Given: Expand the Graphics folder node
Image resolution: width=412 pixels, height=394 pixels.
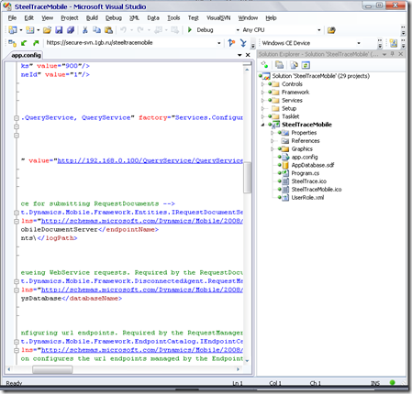Looking at the screenshot, I should [272, 149].
